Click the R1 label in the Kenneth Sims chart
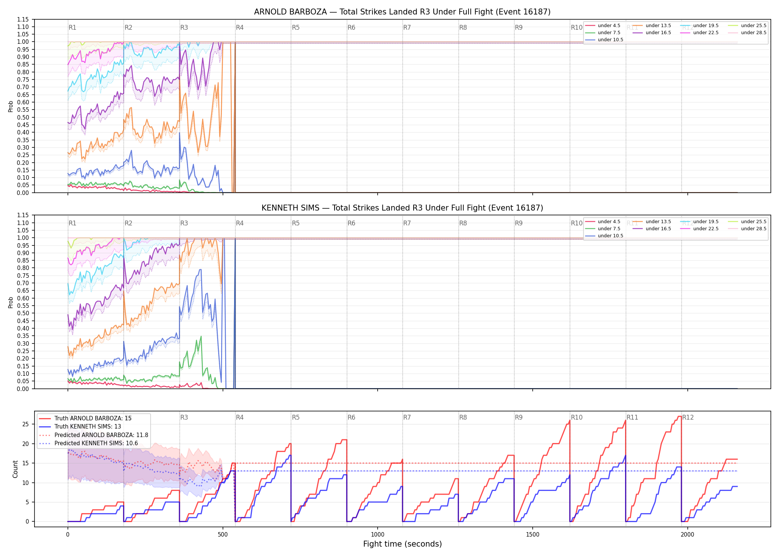The height and width of the screenshot is (557, 779). [x=72, y=223]
